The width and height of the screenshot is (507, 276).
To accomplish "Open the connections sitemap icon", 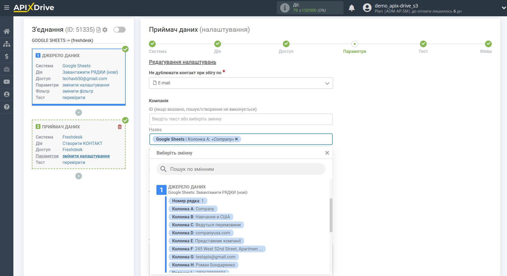I will coord(7,44).
